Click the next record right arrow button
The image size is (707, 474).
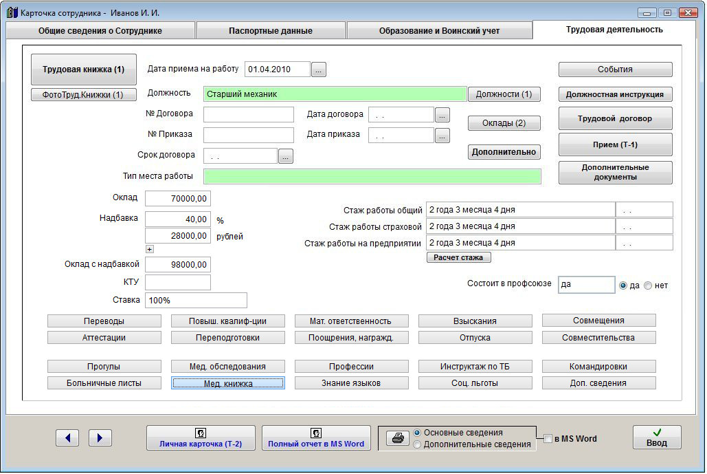click(100, 438)
